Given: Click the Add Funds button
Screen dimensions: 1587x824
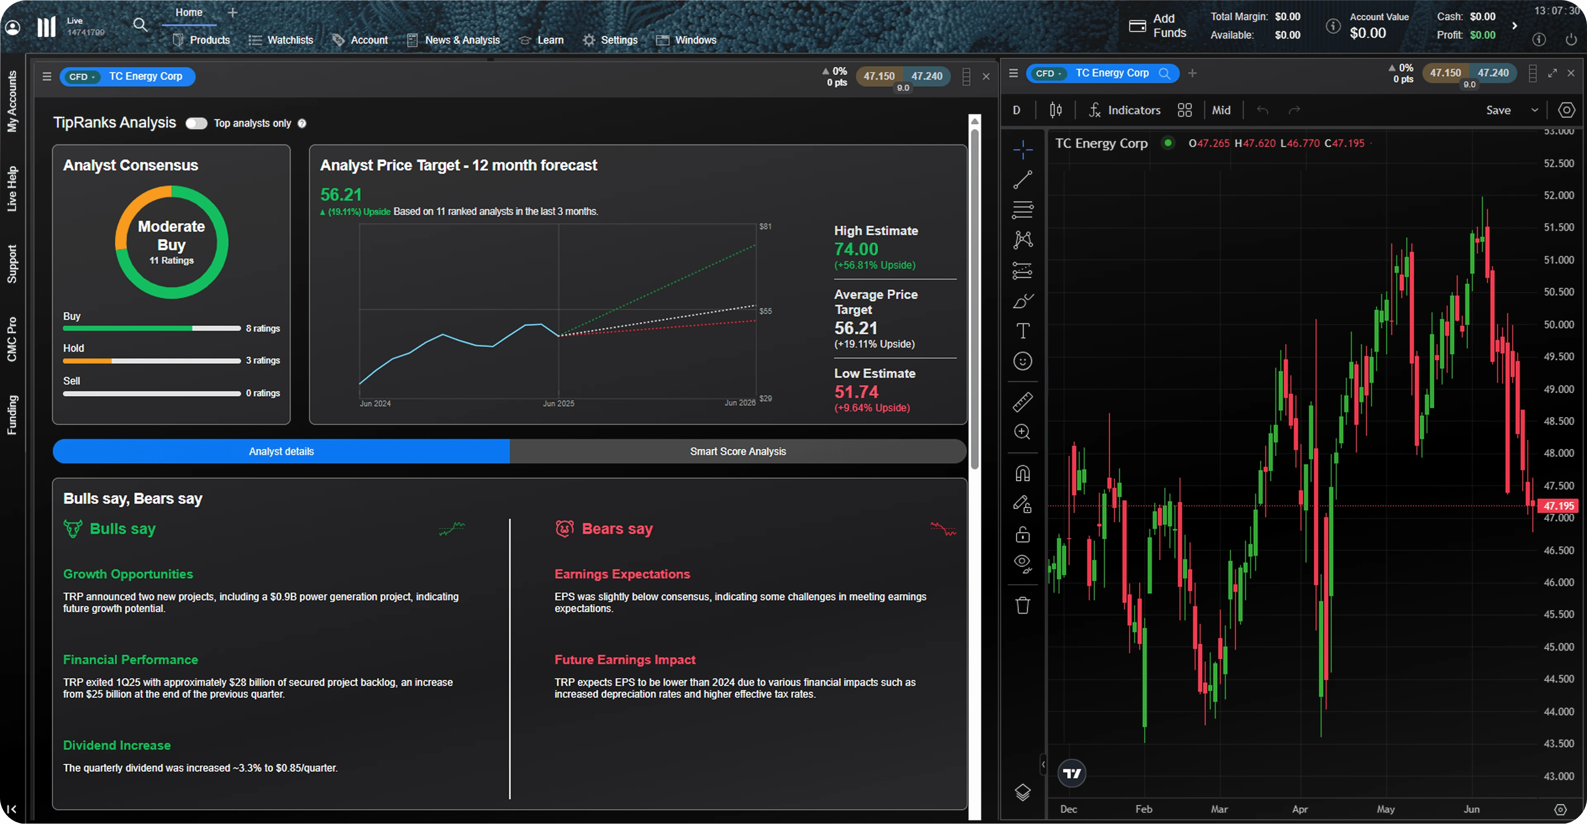Looking at the screenshot, I should [1158, 26].
